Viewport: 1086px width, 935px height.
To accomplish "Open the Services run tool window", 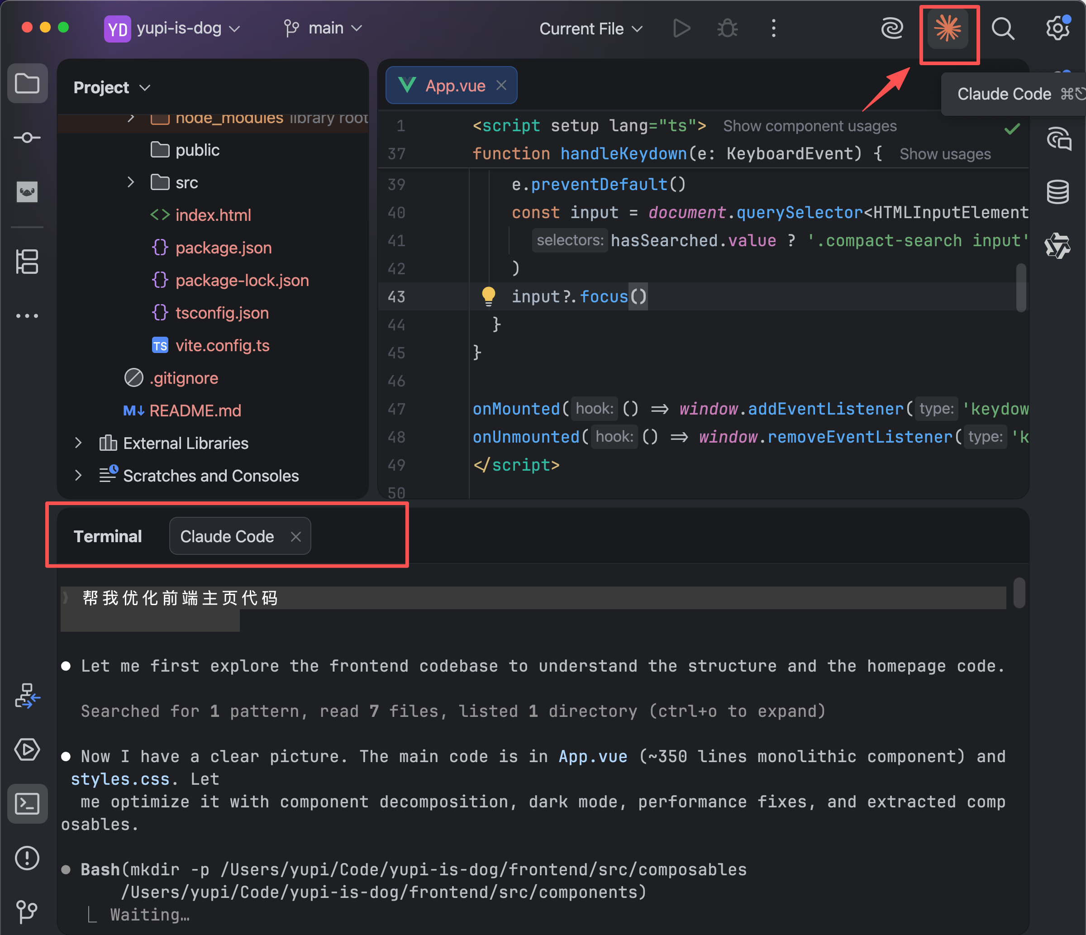I will [27, 749].
